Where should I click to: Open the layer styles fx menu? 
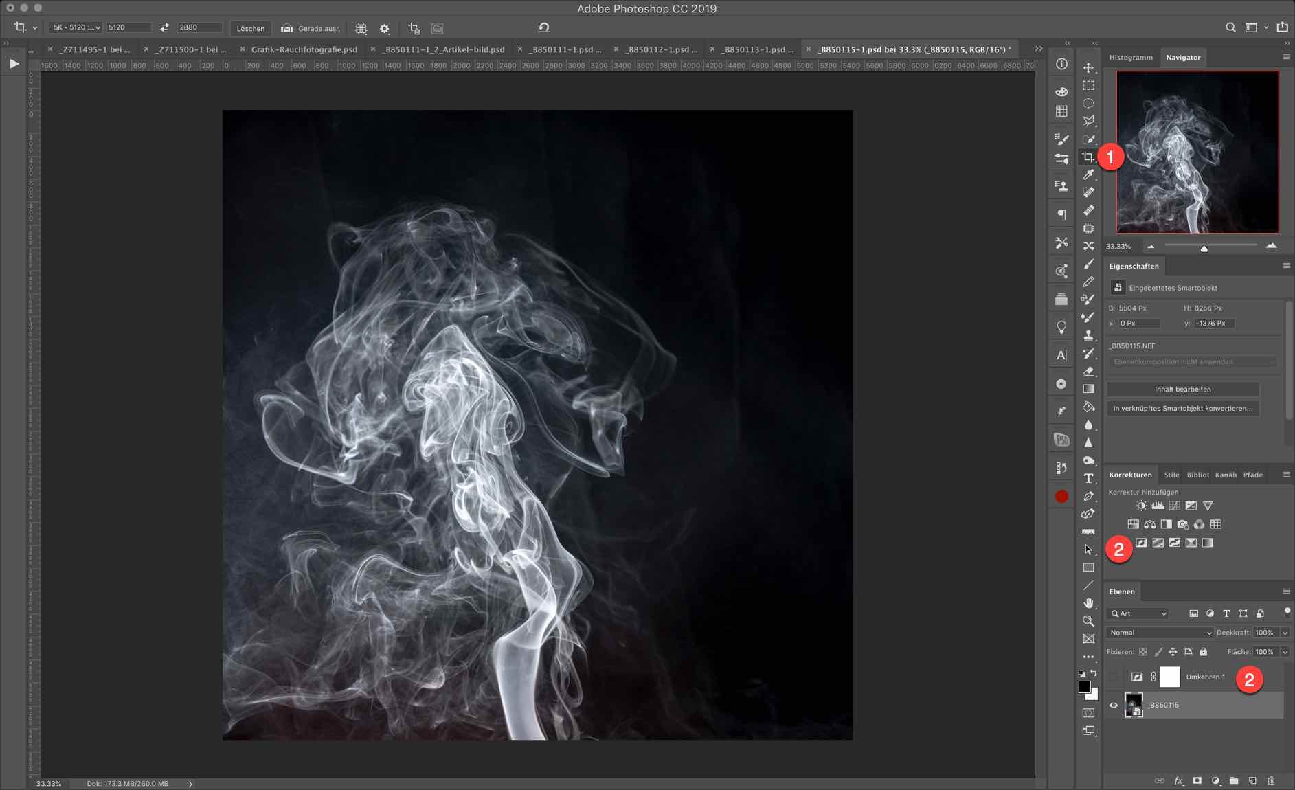pos(1179,780)
